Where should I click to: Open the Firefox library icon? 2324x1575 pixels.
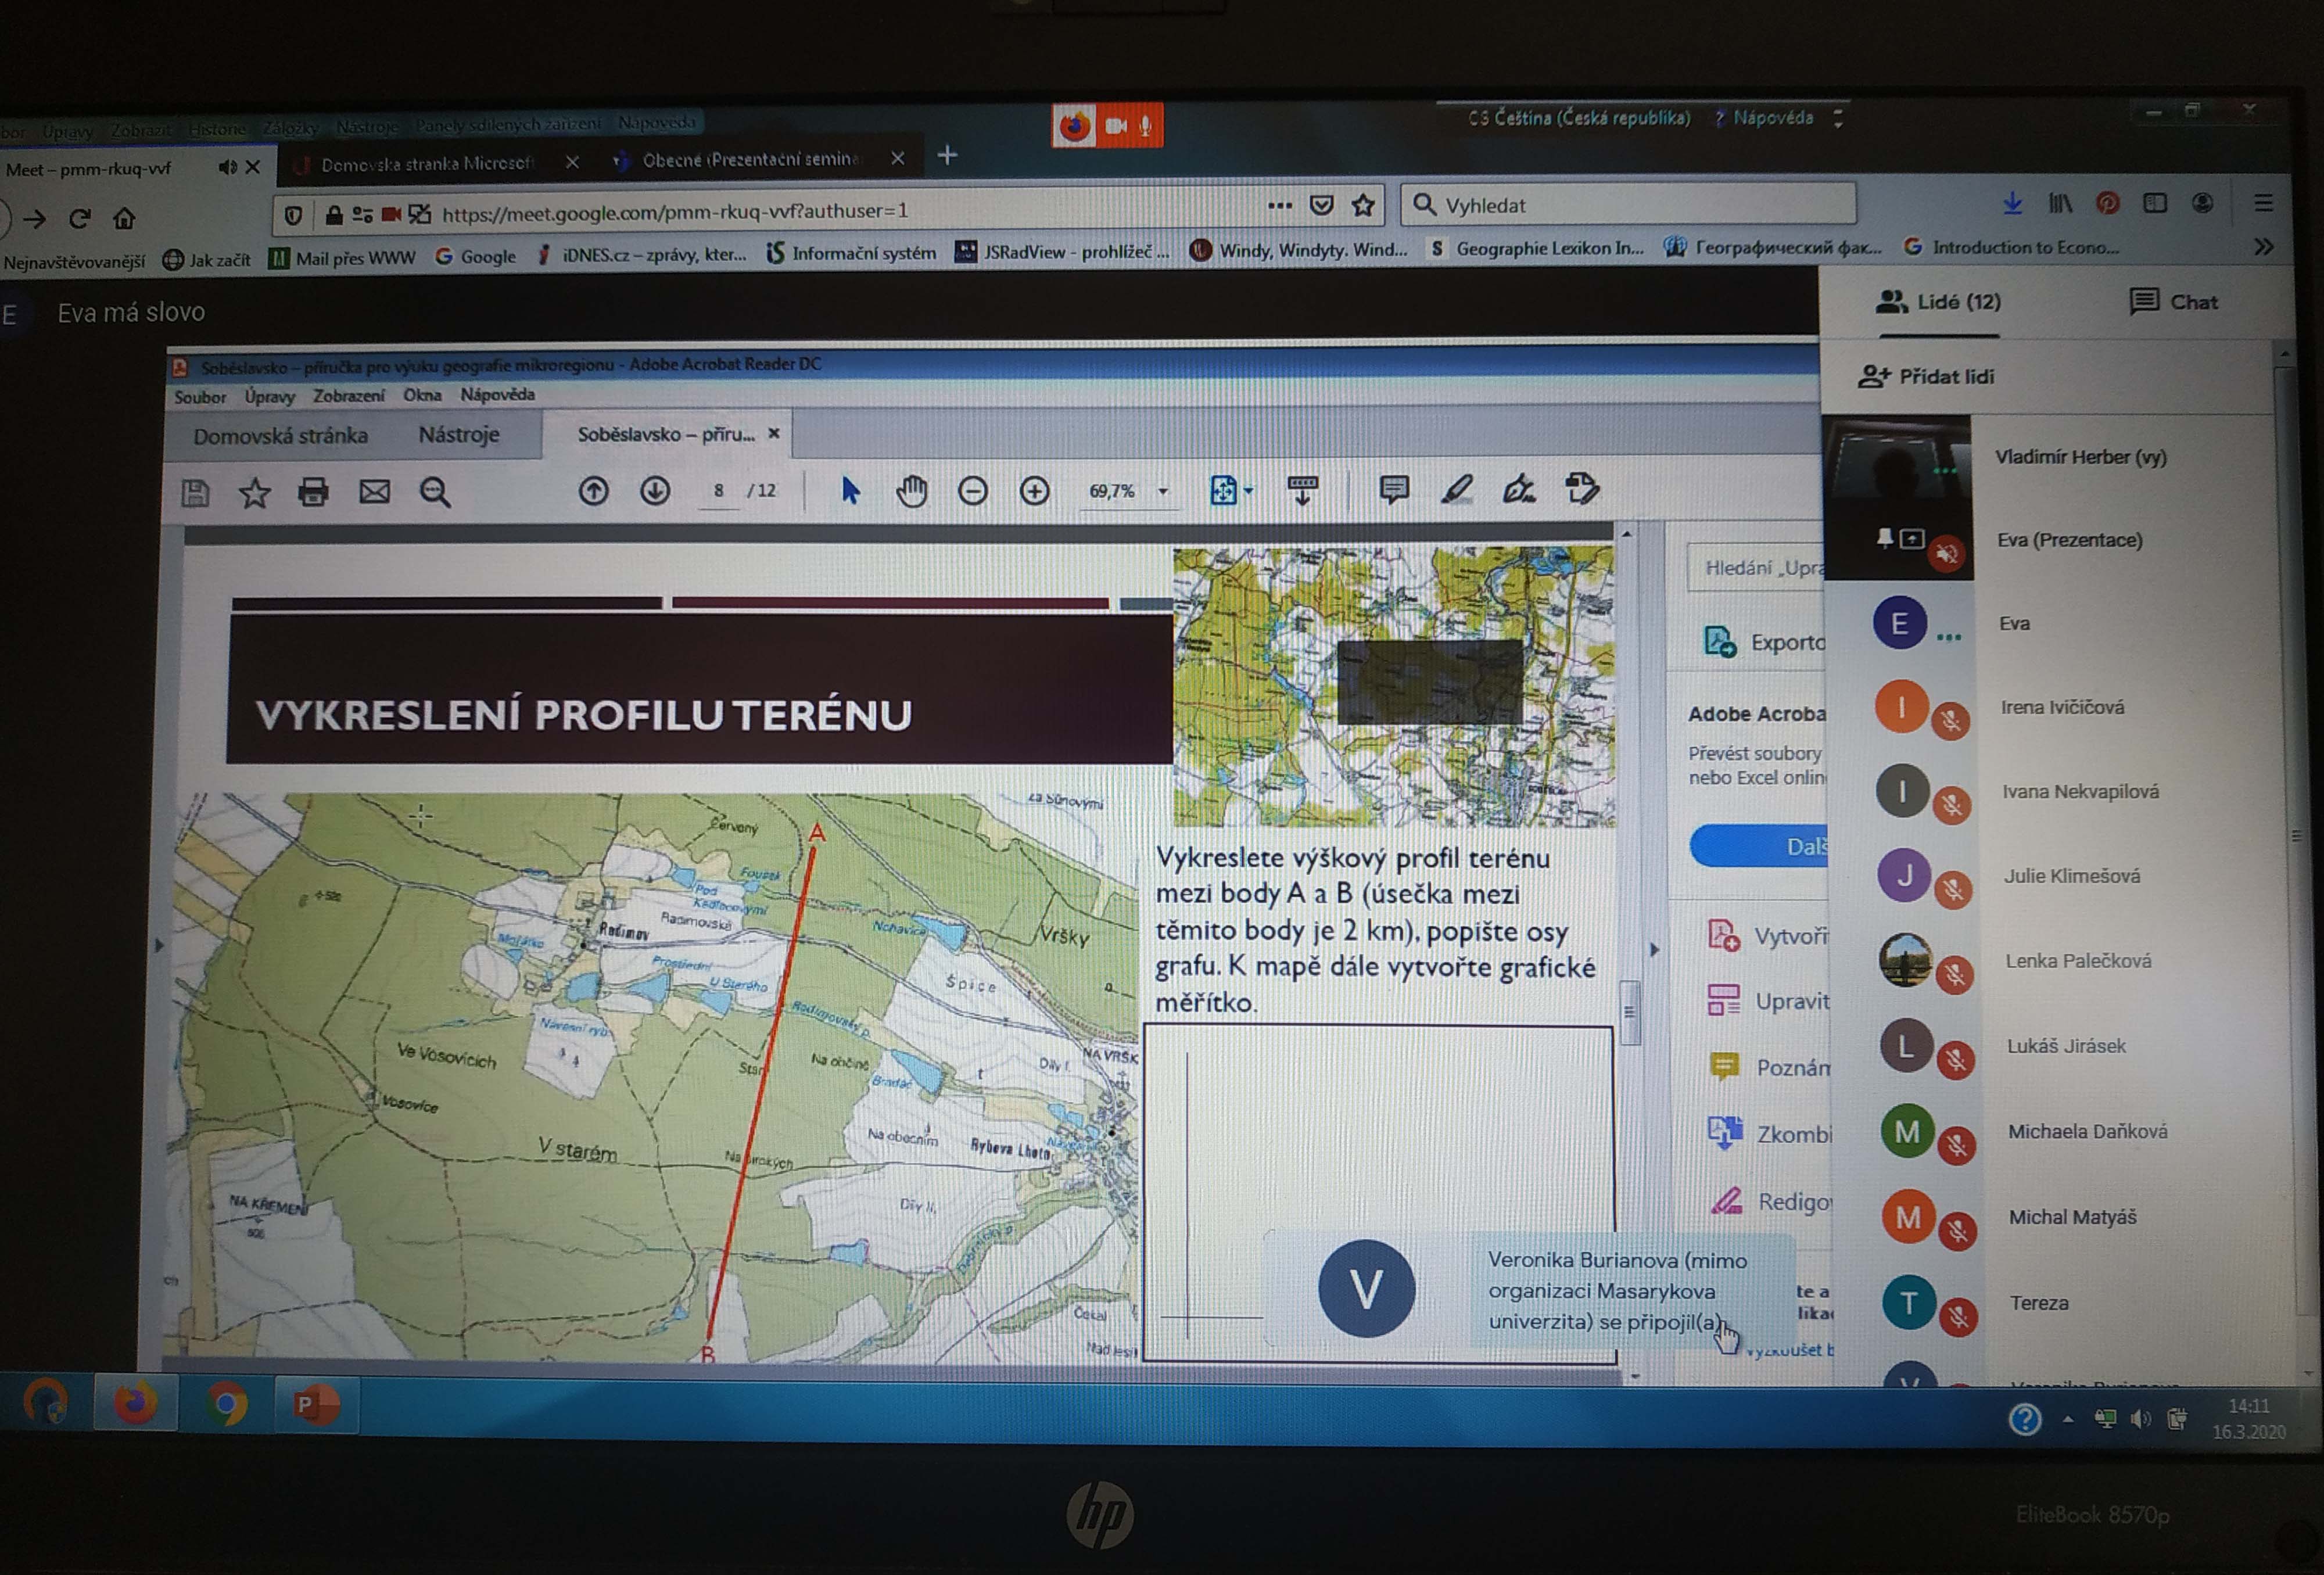[2060, 203]
